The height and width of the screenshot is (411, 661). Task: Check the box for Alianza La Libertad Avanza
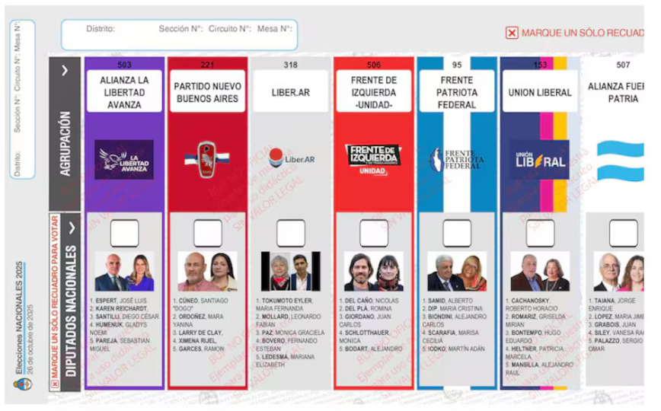[x=124, y=233]
